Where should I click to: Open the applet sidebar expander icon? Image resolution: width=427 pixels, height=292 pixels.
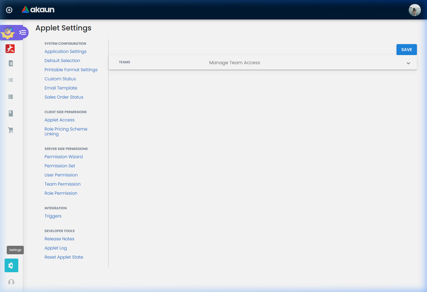22,32
